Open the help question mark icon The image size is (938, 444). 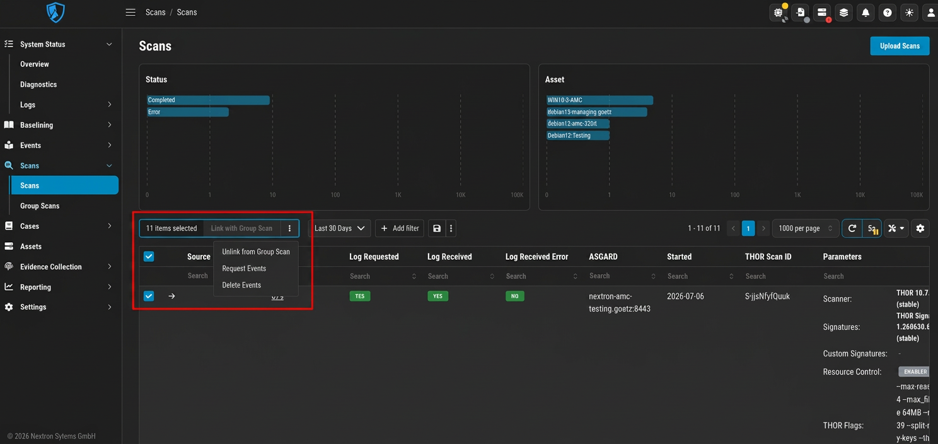(x=888, y=12)
